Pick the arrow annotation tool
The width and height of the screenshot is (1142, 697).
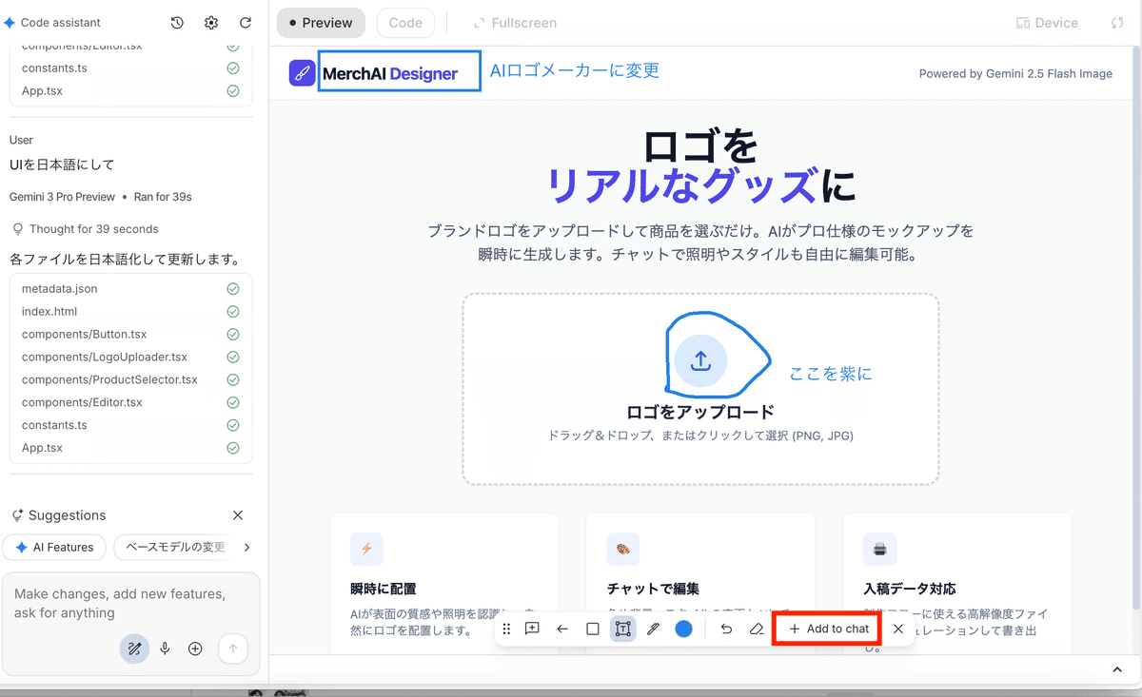pos(562,629)
